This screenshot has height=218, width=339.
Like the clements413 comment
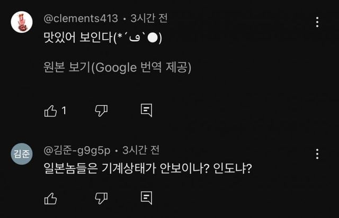51,110
